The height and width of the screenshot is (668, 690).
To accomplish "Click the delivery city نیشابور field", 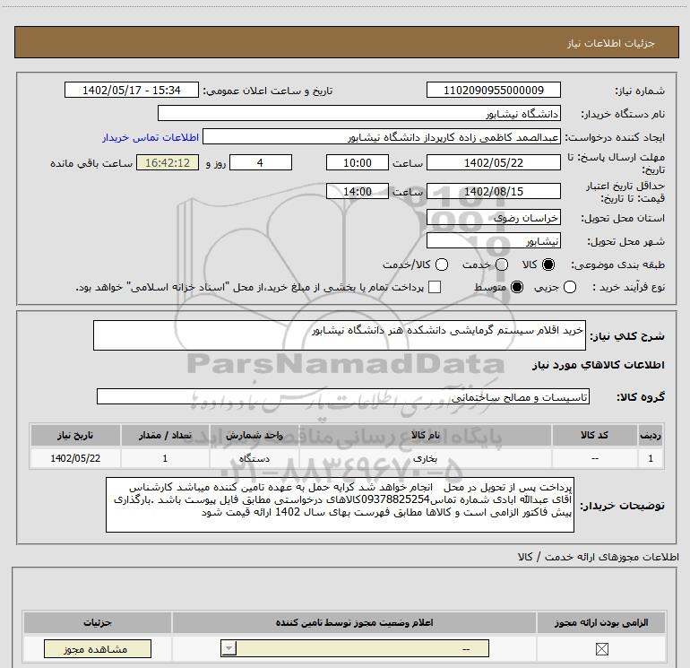I will (493, 240).
